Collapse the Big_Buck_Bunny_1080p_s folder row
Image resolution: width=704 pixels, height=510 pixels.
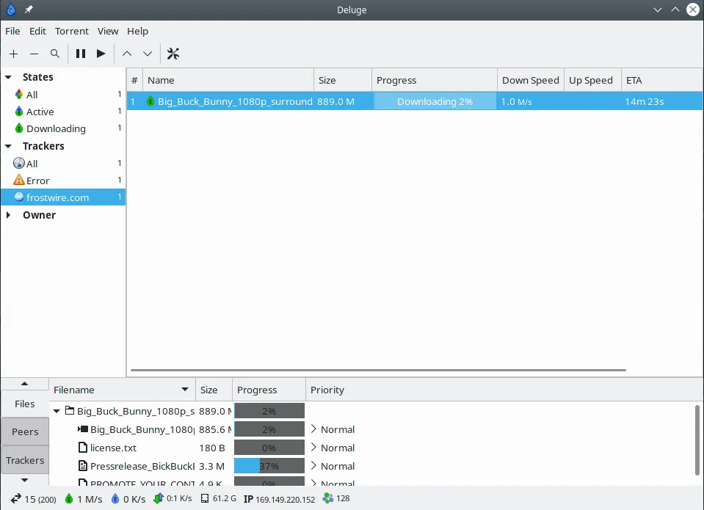57,411
